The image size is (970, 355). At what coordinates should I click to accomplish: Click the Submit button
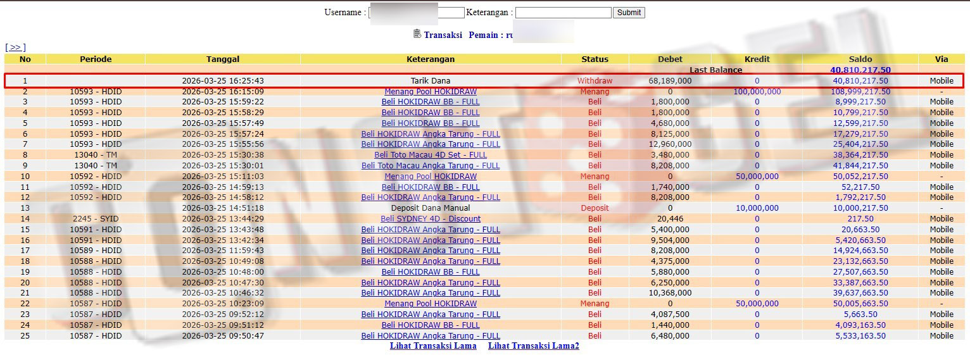[629, 13]
